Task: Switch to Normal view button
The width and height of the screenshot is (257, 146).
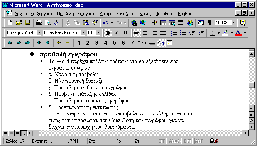Action: [5, 133]
